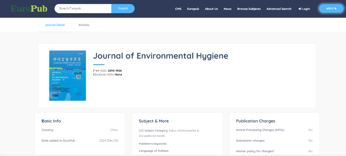Click the Publisher's keywords label
Screen dimensions: 346x156
[153, 144]
